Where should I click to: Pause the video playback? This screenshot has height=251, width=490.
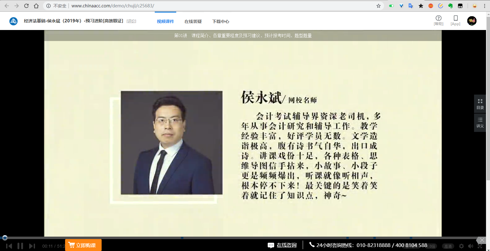(x=20, y=246)
